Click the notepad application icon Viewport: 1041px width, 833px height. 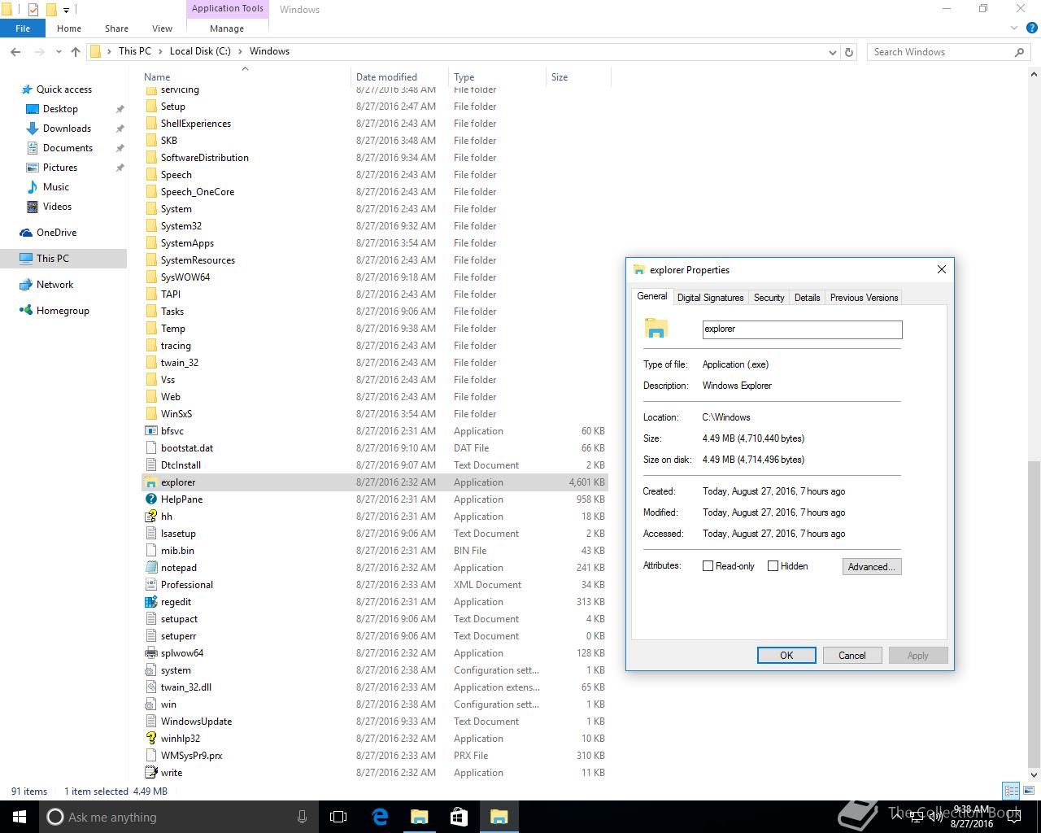[150, 568]
